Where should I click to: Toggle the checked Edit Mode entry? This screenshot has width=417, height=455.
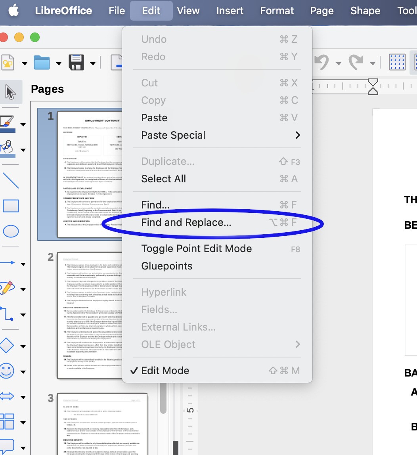coord(217,371)
